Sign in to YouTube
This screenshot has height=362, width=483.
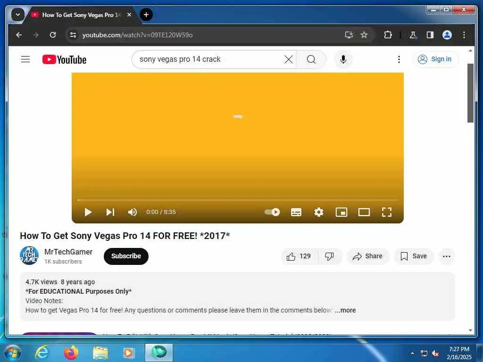(x=435, y=59)
